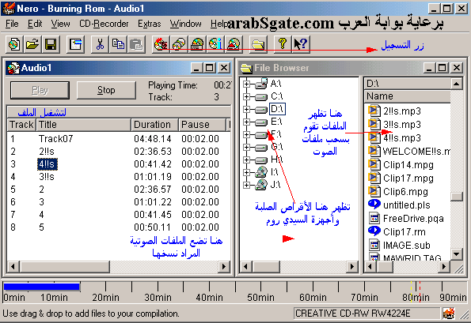
Task: Click the New Compilation toolbar icon
Action: click(14, 45)
